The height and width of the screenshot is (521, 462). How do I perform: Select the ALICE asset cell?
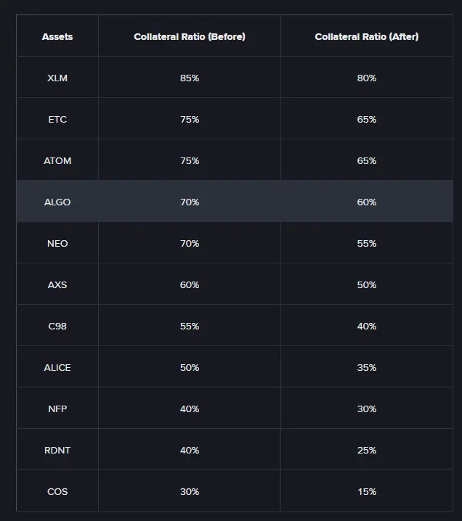point(57,367)
